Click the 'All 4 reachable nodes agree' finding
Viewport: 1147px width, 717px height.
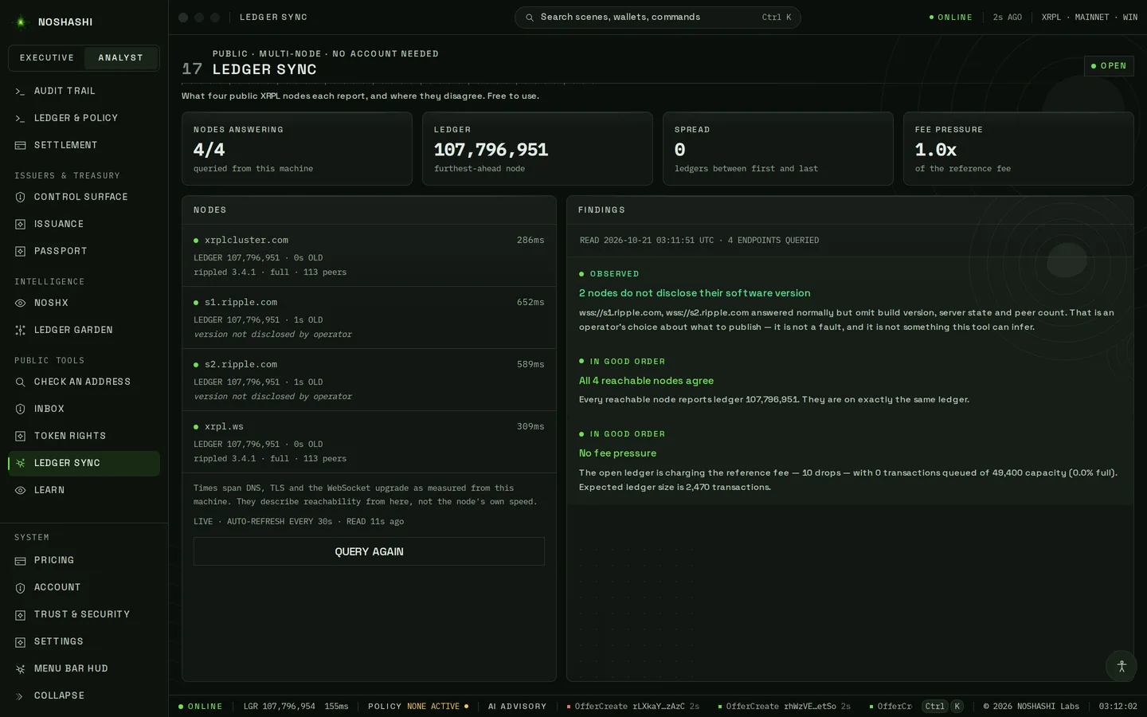(646, 381)
